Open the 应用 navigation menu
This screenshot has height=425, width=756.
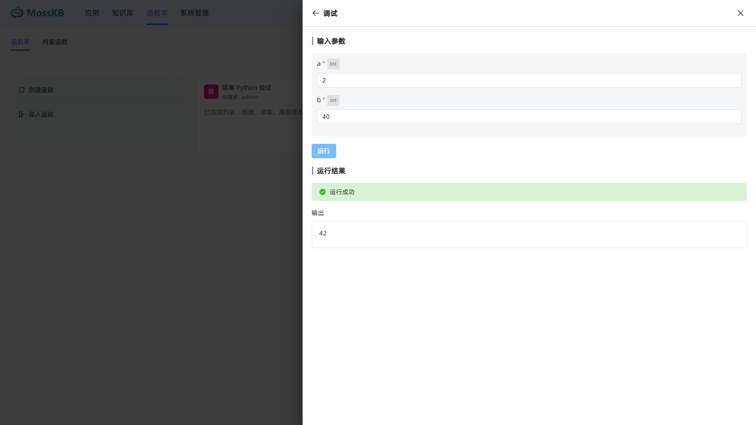click(x=92, y=13)
